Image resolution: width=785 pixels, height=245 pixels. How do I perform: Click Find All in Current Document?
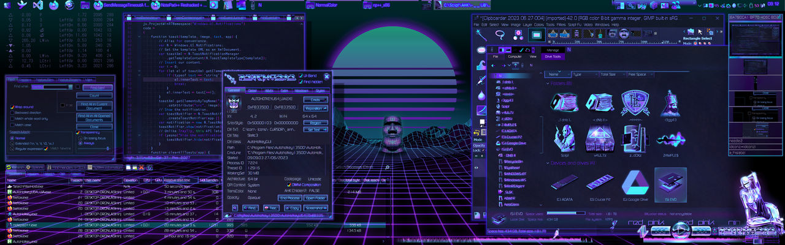click(x=94, y=106)
